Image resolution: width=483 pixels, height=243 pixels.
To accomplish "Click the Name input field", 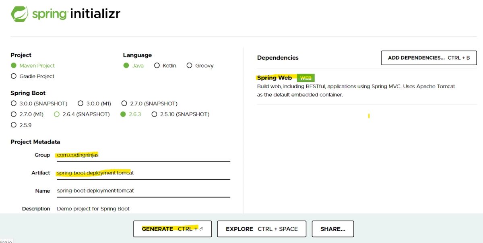I will 143,191.
